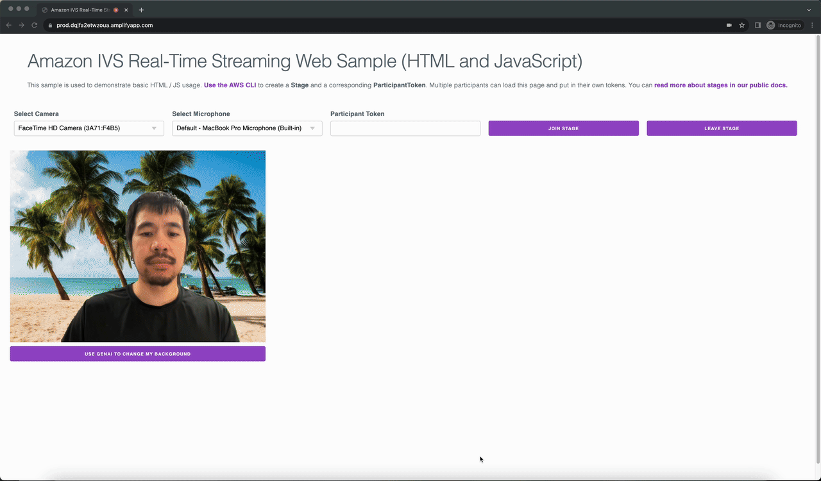
Task: Click the Leave Stage button
Action: (x=722, y=128)
